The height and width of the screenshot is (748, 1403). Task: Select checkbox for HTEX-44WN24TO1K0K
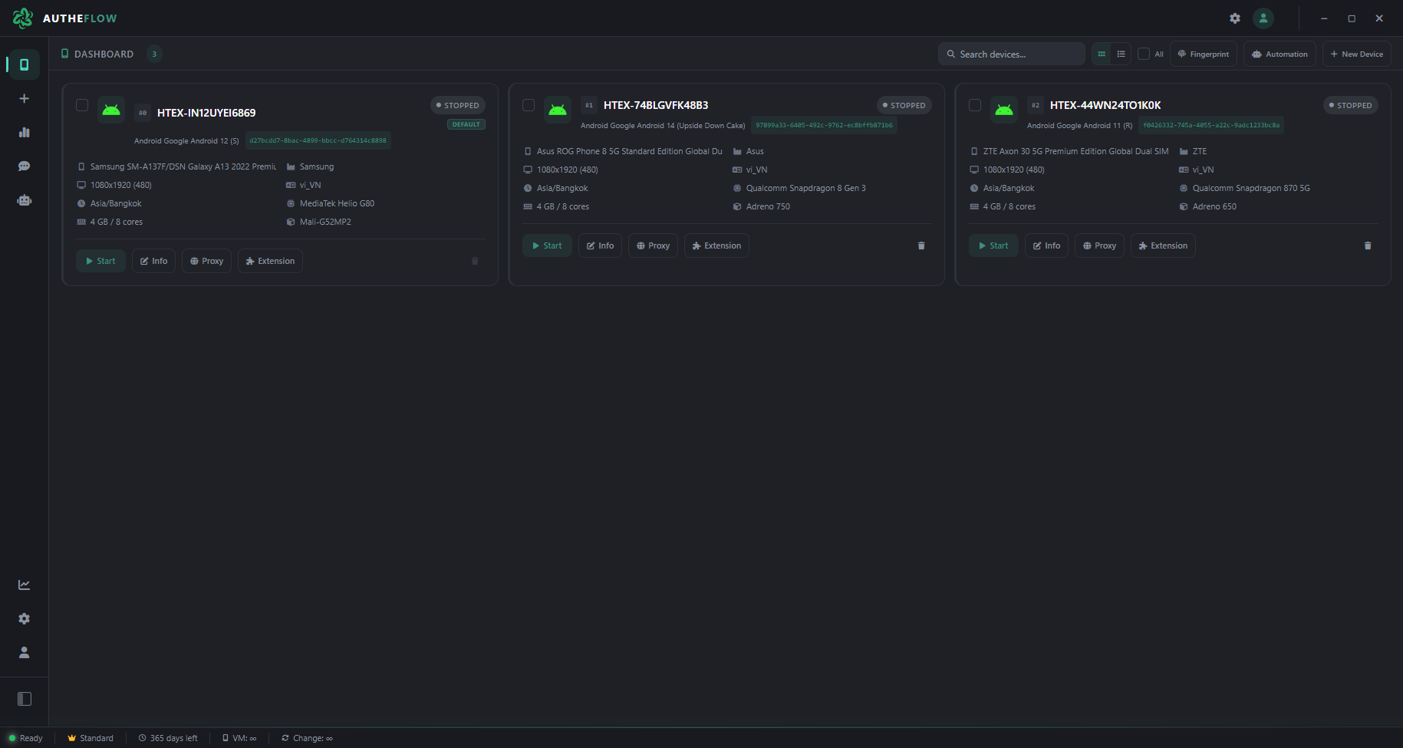[975, 105]
